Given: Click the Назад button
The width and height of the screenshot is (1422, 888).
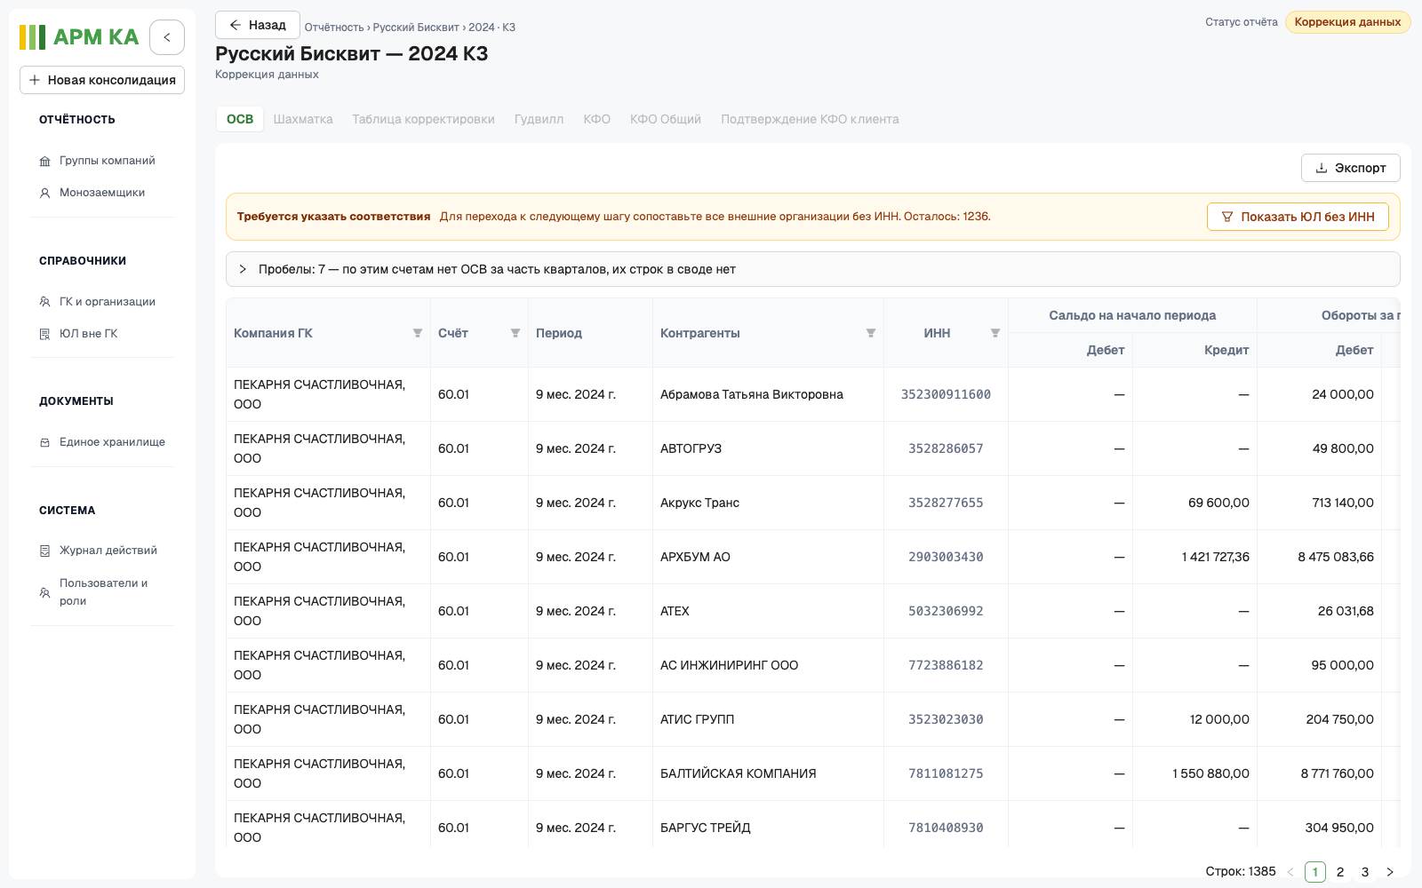Looking at the screenshot, I should pos(258,25).
